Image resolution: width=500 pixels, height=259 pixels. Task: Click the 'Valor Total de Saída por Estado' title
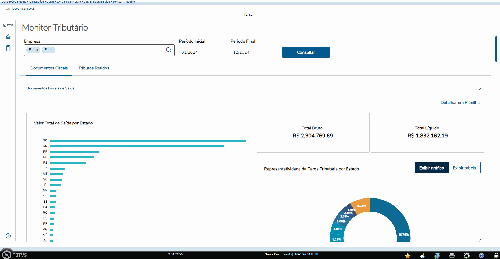click(x=63, y=123)
